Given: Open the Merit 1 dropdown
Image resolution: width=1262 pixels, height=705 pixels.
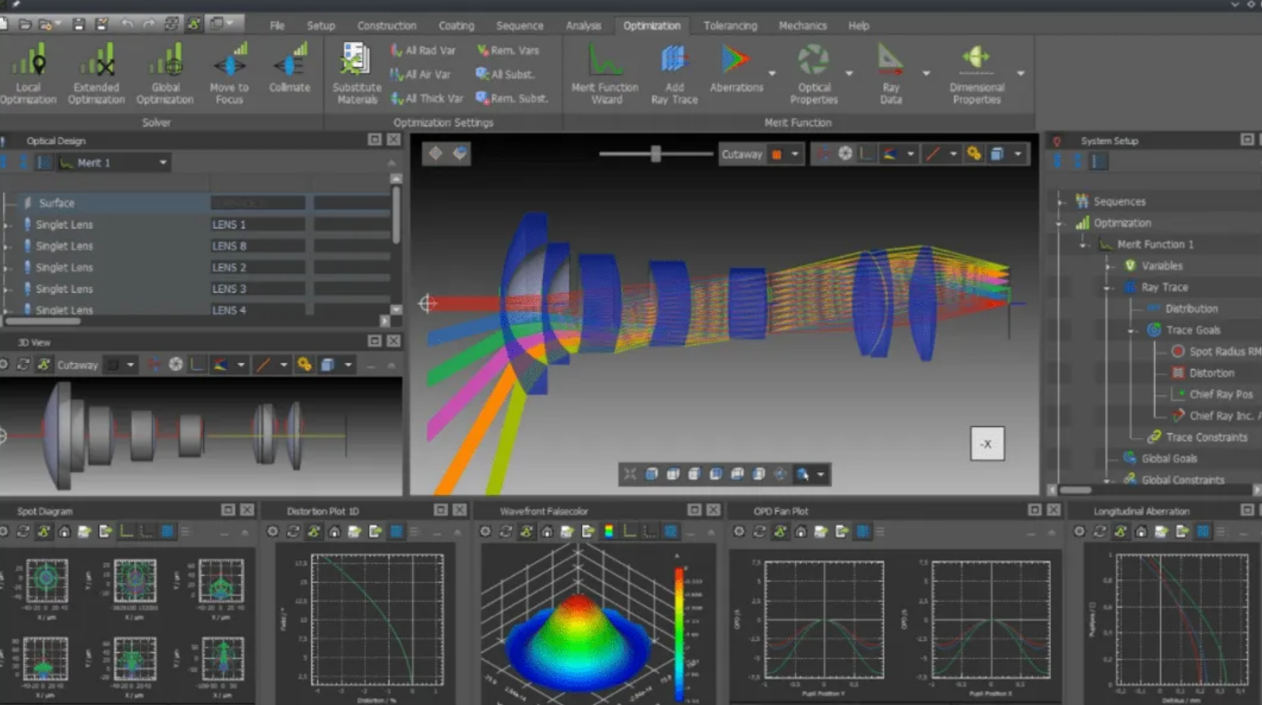Looking at the screenshot, I should pyautogui.click(x=115, y=162).
